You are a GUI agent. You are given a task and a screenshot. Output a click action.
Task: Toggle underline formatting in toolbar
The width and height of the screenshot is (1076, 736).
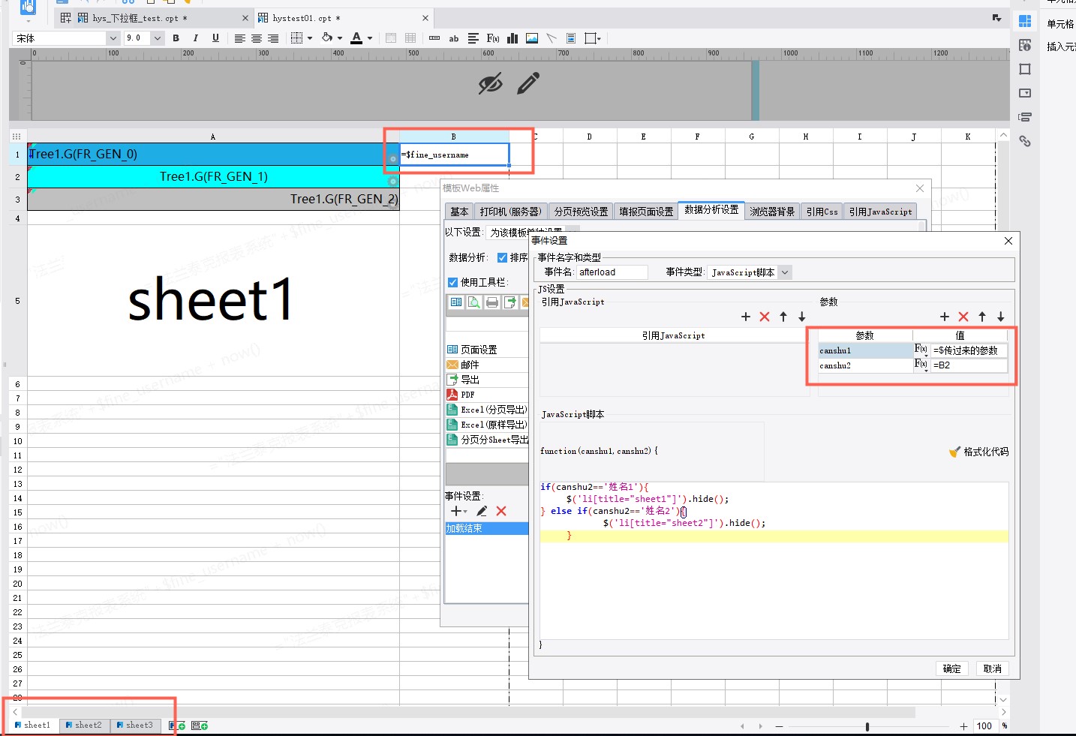click(216, 38)
